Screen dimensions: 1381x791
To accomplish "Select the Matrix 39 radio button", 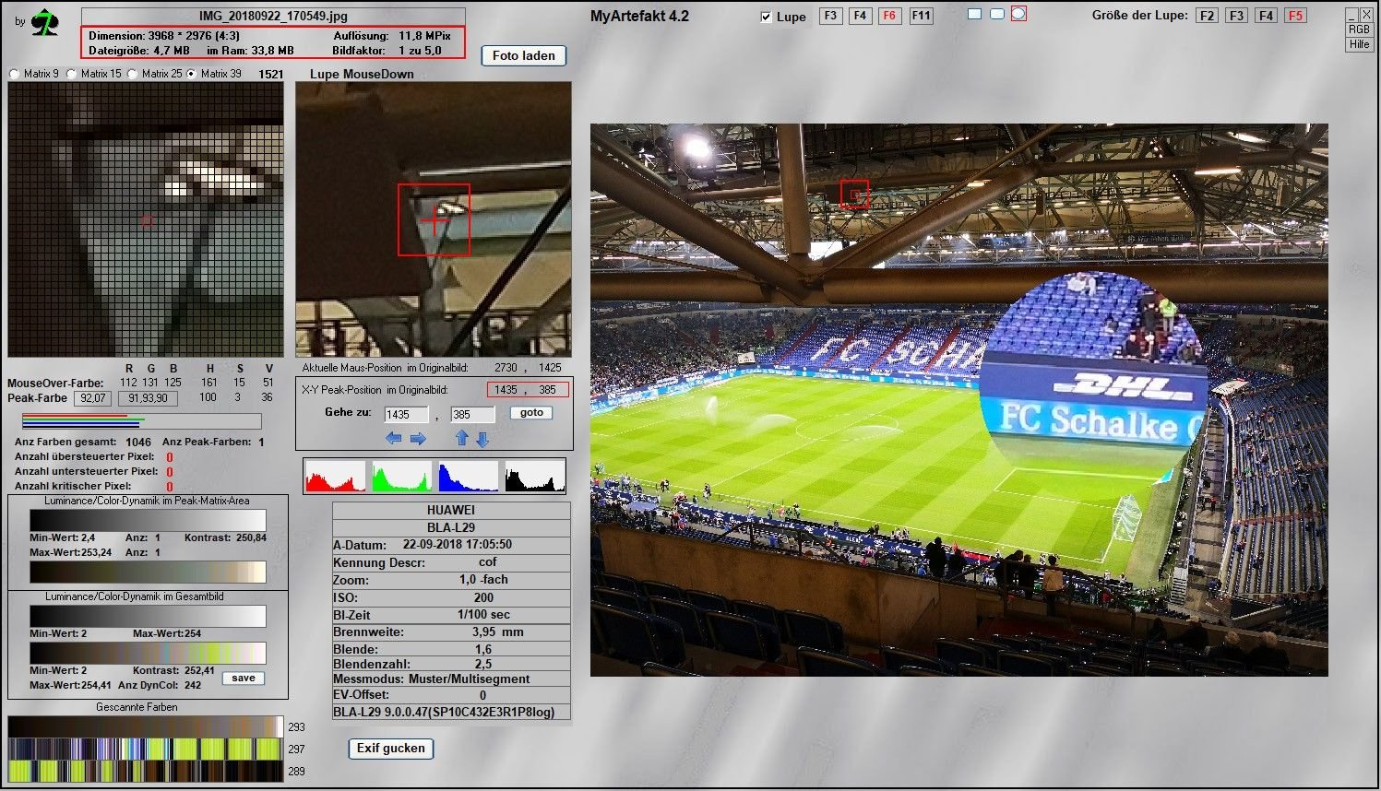I will click(191, 74).
